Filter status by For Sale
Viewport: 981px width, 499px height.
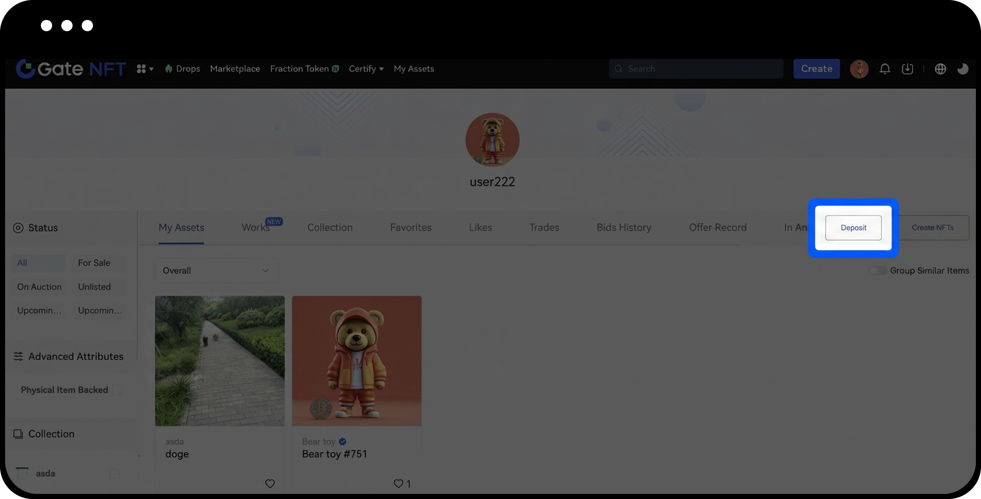(x=94, y=263)
